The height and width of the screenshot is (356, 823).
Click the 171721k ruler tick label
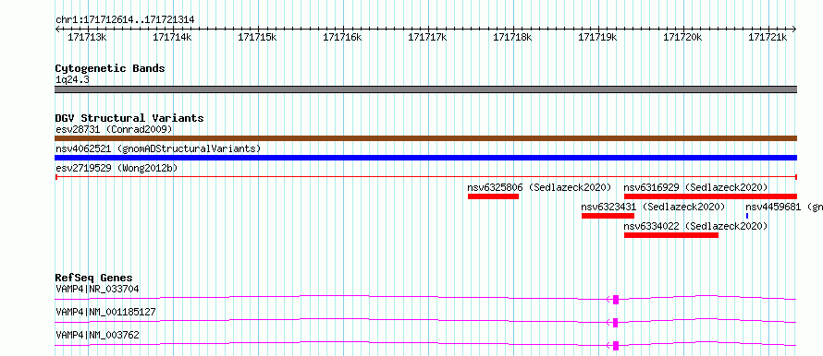[x=768, y=37]
